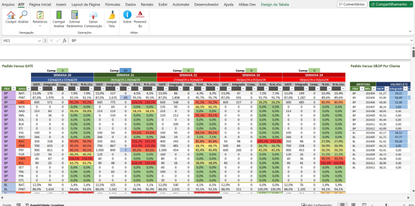This screenshot has height=206, width=415.
Task: Click the Análise magnifier icon
Action: (x=23, y=15)
